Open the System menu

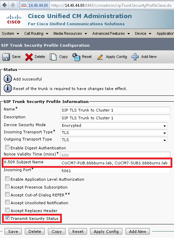10,33
